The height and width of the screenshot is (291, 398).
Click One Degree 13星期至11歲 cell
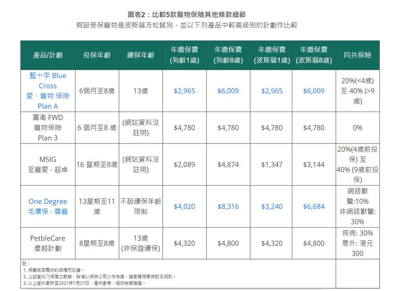[97, 206]
